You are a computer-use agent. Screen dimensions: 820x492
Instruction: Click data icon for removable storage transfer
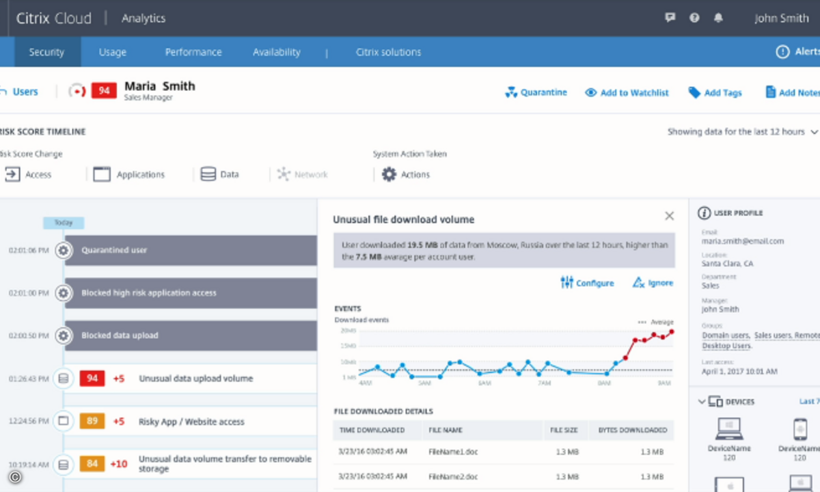pos(64,465)
